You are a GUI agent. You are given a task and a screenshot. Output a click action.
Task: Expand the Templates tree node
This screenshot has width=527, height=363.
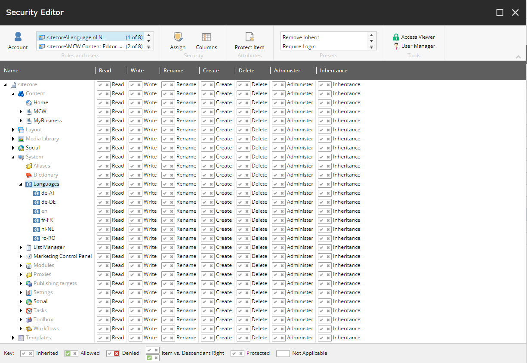tap(13, 338)
